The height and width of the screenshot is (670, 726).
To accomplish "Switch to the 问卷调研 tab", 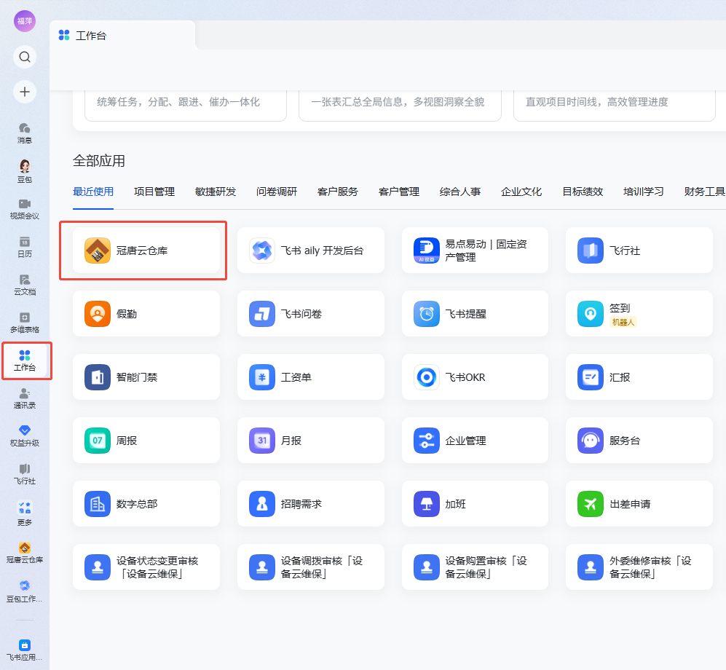I will click(x=277, y=192).
